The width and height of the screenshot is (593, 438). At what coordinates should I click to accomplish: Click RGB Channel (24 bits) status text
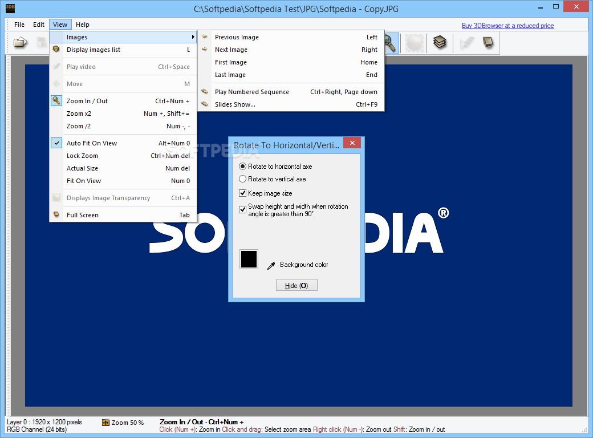pos(36,429)
